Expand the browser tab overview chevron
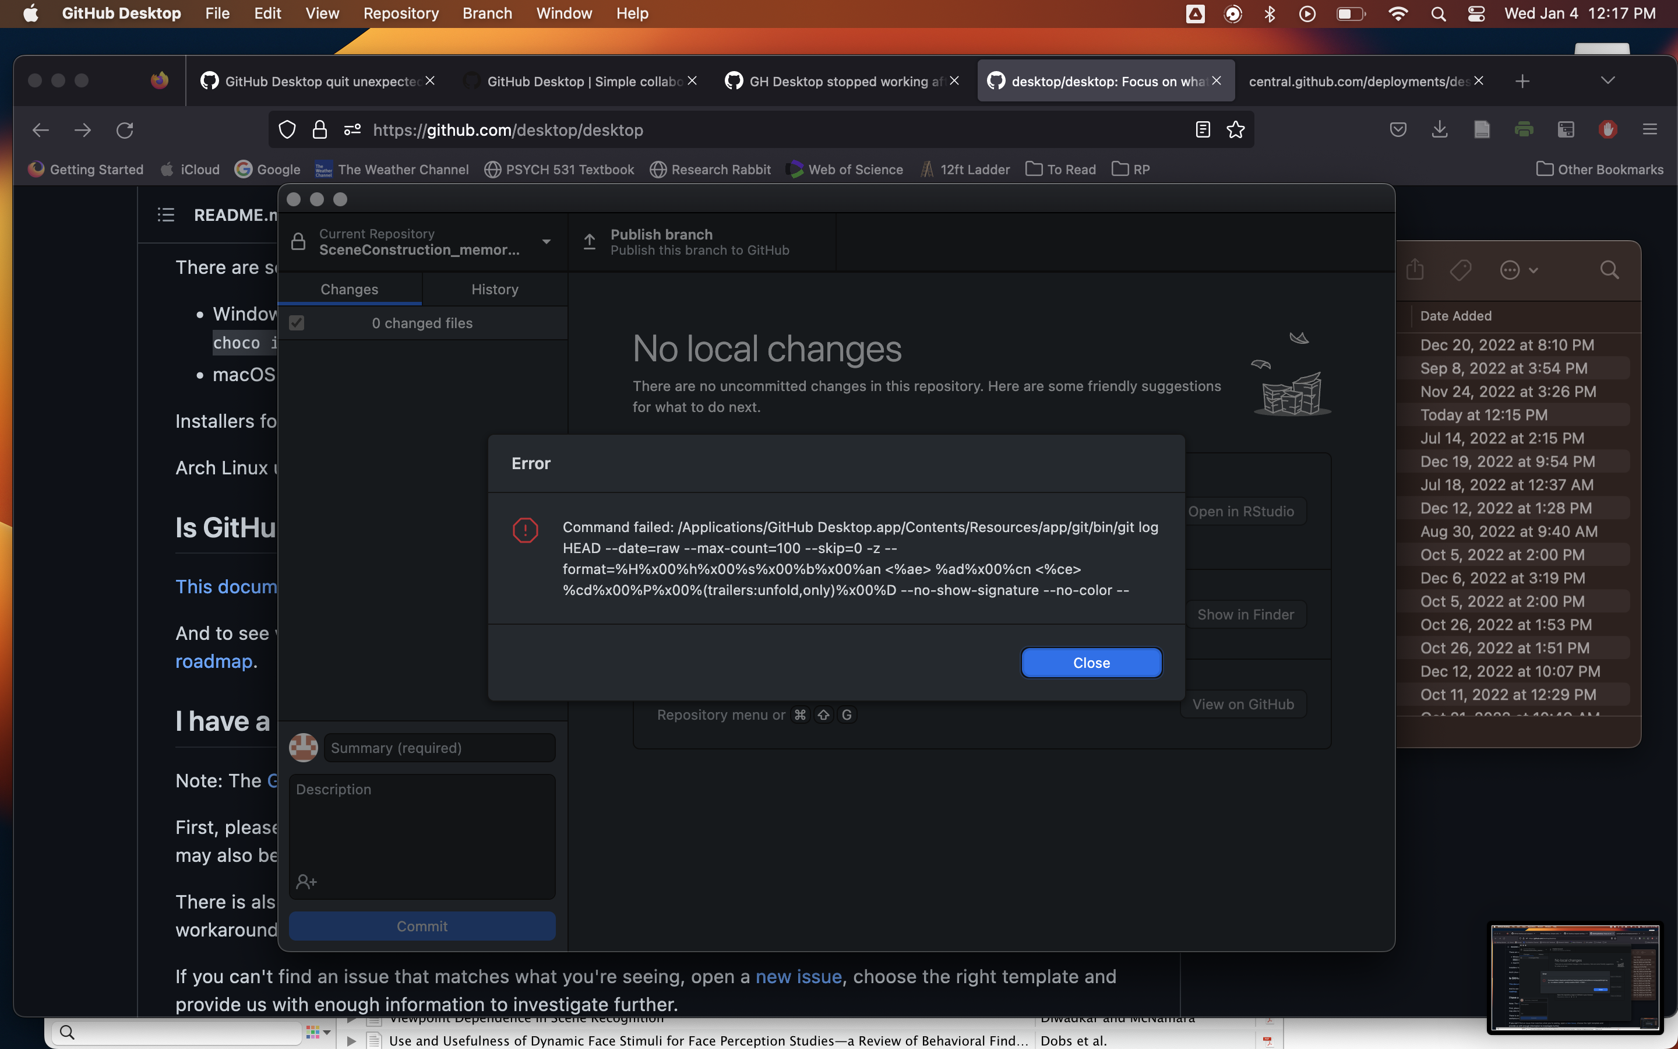Viewport: 1678px width, 1049px height. [1608, 80]
